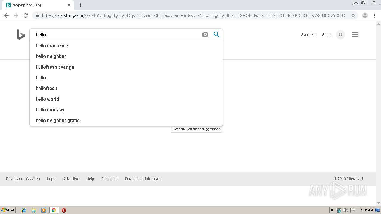The width and height of the screenshot is (381, 214).
Task: Pick 'hello neighbor gratis' suggestion
Action: click(126, 120)
